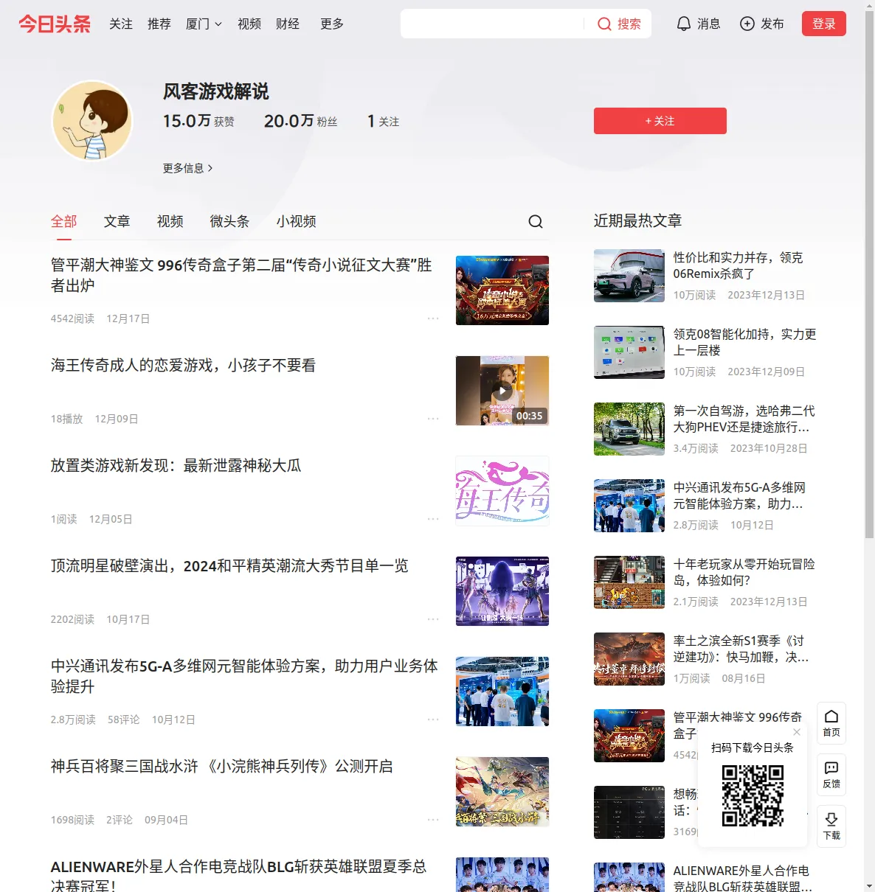Click thumbnail of 顶流明星破壁演出 article
875x892 pixels.
pos(502,591)
